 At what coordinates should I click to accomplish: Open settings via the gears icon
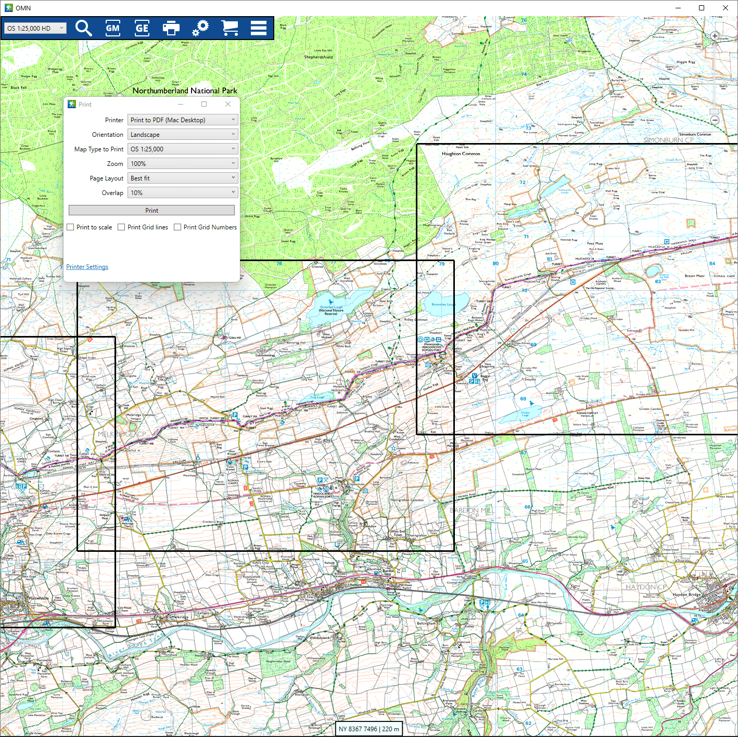point(200,28)
